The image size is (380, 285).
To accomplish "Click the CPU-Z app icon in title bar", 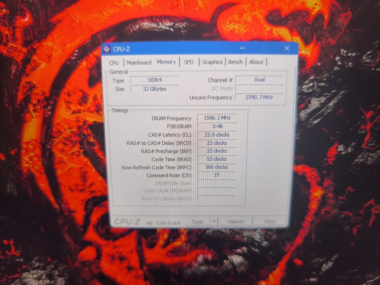I will point(107,49).
